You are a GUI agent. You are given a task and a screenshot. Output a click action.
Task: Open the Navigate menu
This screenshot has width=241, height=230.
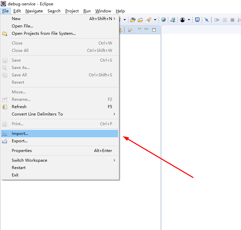[34, 11]
